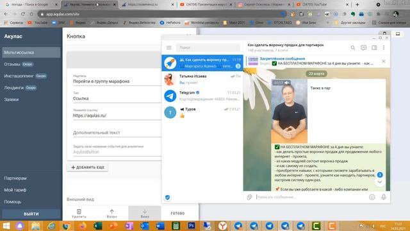Launch Yandex Browser from the taskbar
This screenshot has width=410, height=231.
222,225
